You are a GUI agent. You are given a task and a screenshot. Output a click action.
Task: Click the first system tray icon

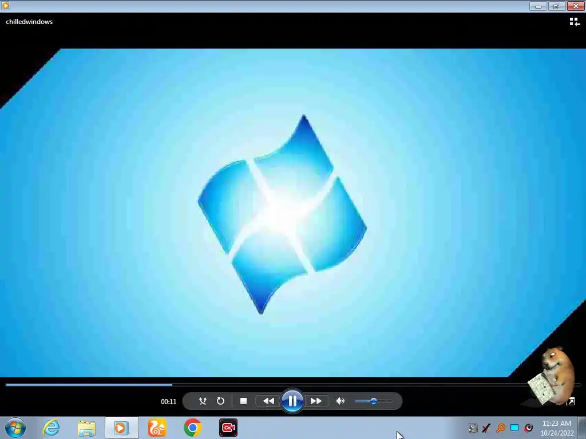point(473,428)
